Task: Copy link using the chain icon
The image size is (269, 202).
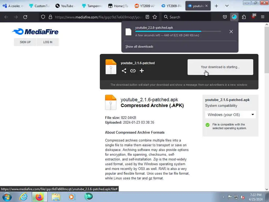Action: 133,70
